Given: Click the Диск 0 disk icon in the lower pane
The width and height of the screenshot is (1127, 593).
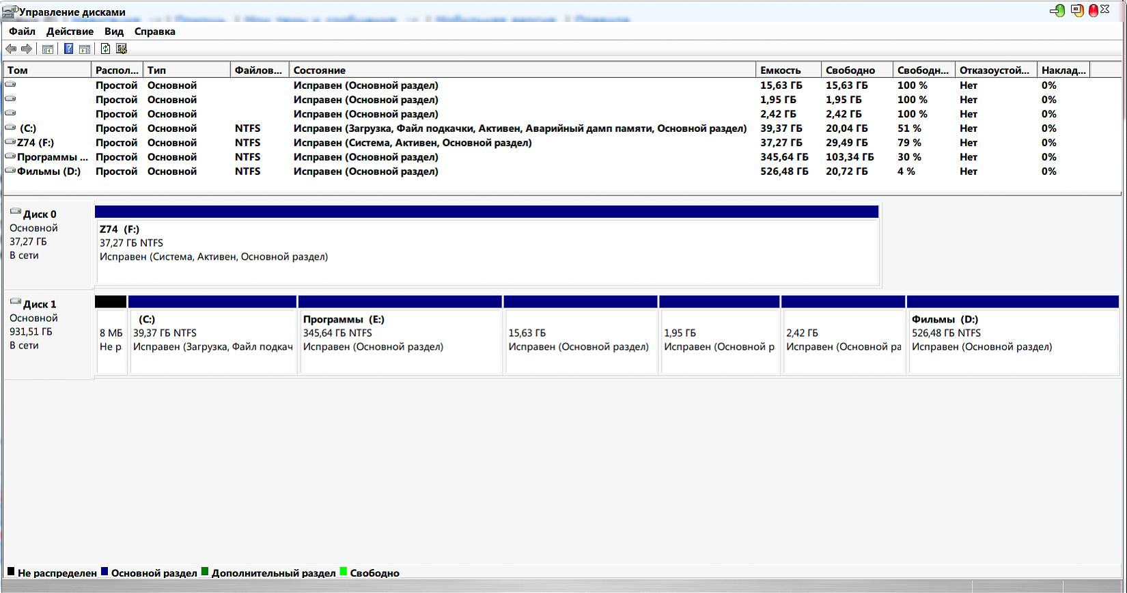Looking at the screenshot, I should [16, 212].
